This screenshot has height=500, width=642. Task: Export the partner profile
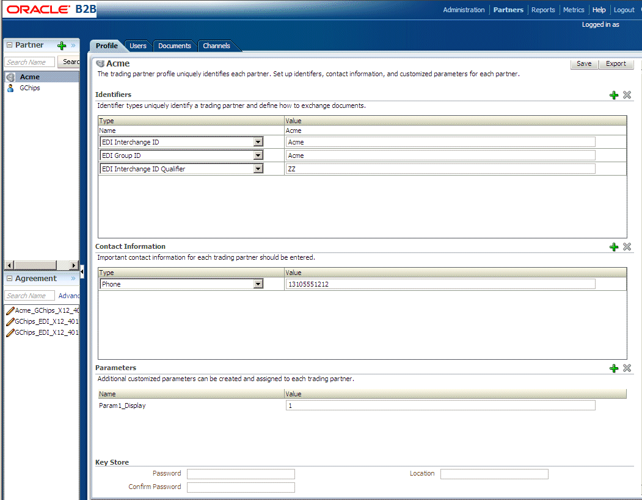point(616,63)
